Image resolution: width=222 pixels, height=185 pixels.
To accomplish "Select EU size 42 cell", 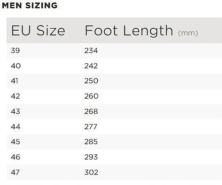I will coord(15,96).
